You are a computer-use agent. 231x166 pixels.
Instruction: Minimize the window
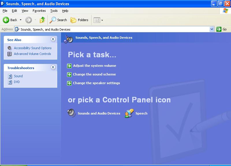pyautogui.click(x=214, y=4)
